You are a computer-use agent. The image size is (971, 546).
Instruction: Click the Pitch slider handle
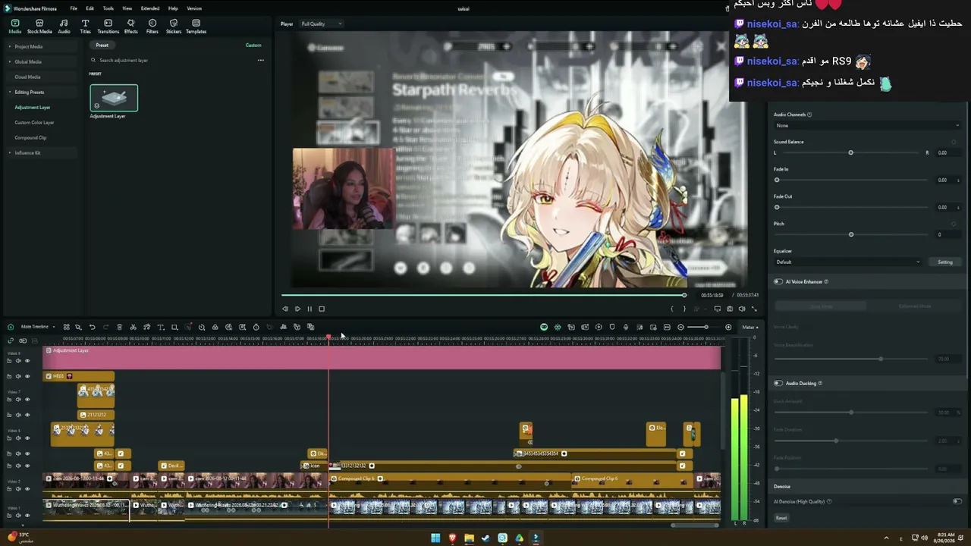[850, 234]
